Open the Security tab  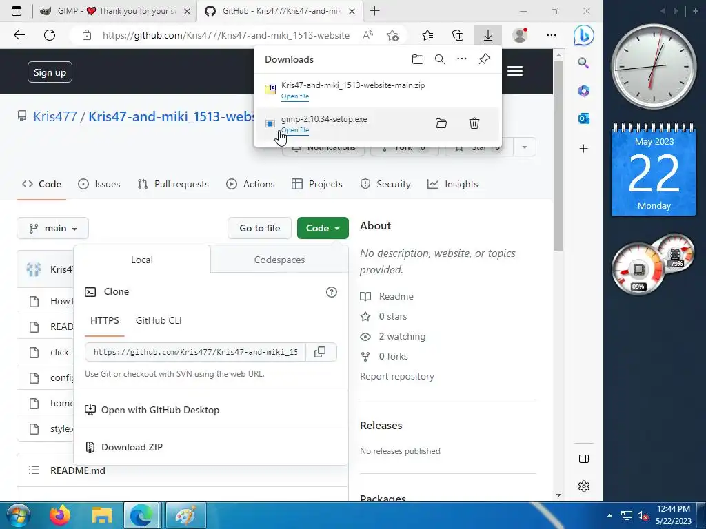(385, 184)
